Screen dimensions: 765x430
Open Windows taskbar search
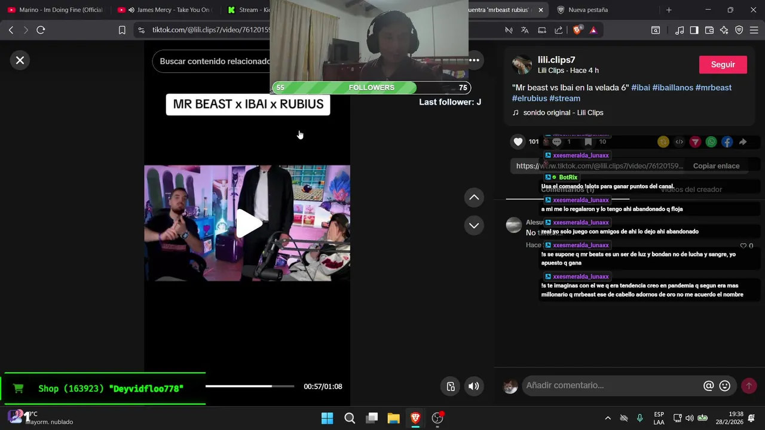click(x=350, y=418)
